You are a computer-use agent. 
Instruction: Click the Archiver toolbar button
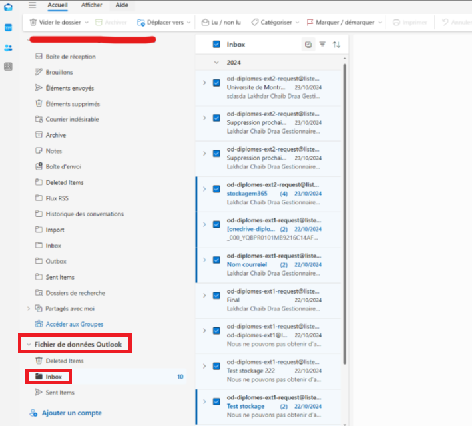point(111,22)
